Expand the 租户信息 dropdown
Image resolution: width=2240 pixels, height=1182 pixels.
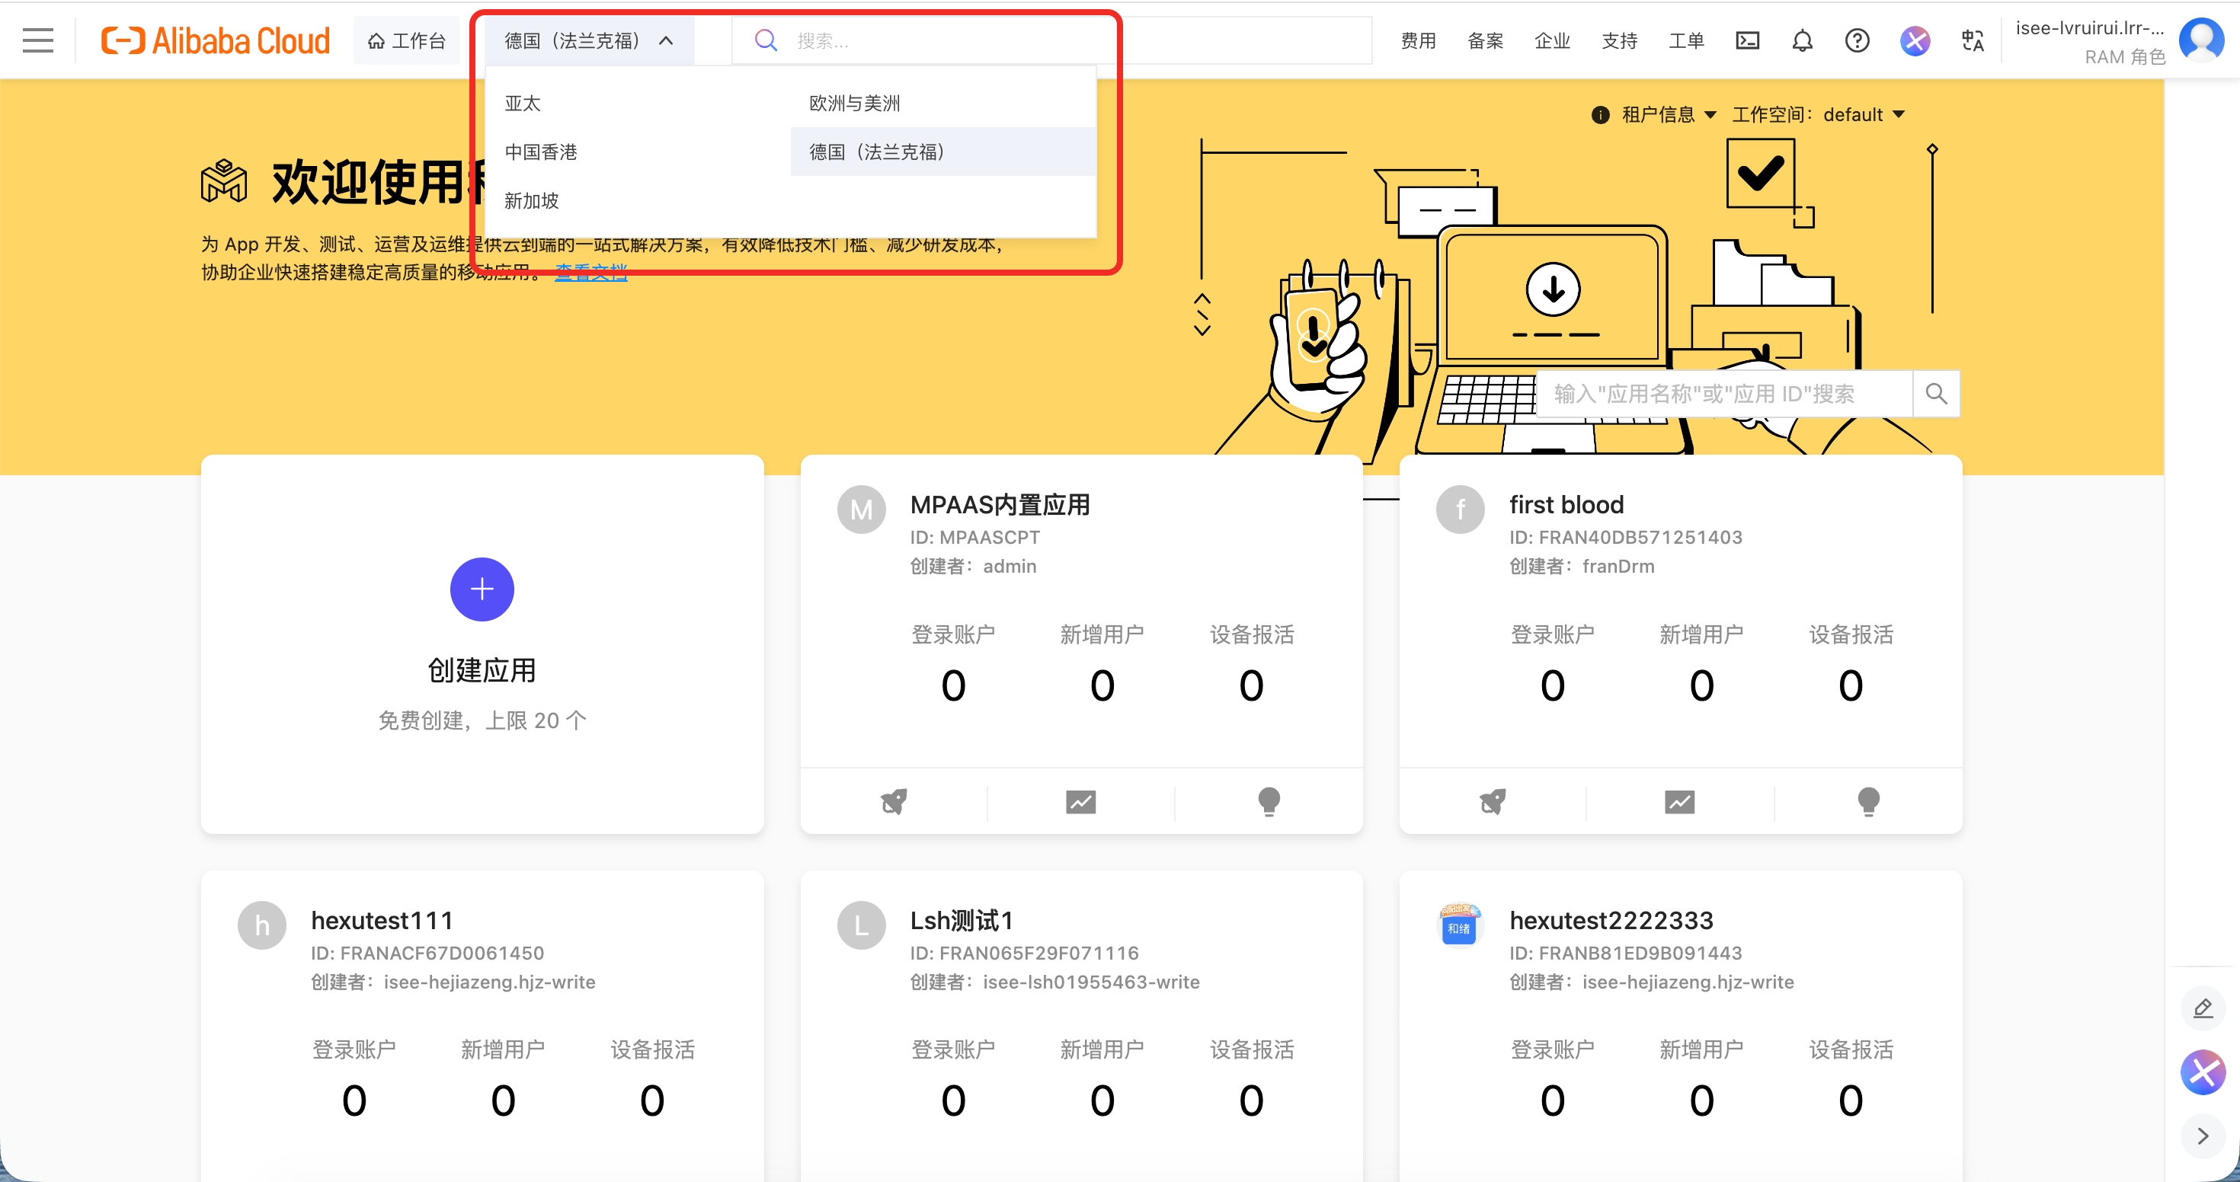pos(1662,115)
